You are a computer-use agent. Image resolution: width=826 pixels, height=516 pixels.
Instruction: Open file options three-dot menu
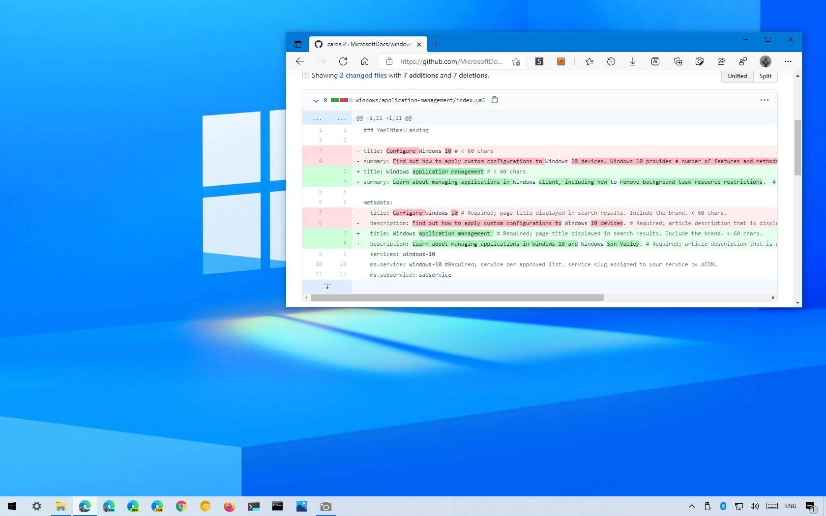click(x=764, y=100)
